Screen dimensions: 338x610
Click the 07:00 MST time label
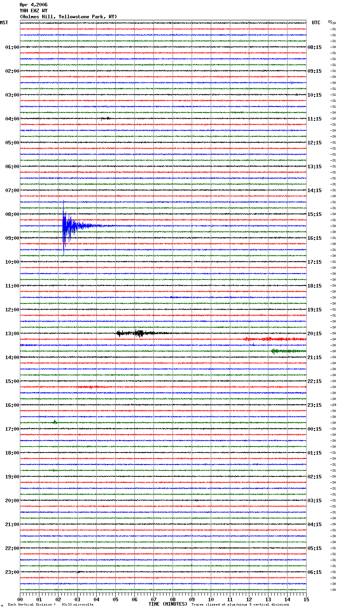12,190
